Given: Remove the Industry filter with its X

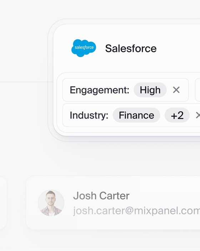Looking at the screenshot, I should pyautogui.click(x=198, y=115).
